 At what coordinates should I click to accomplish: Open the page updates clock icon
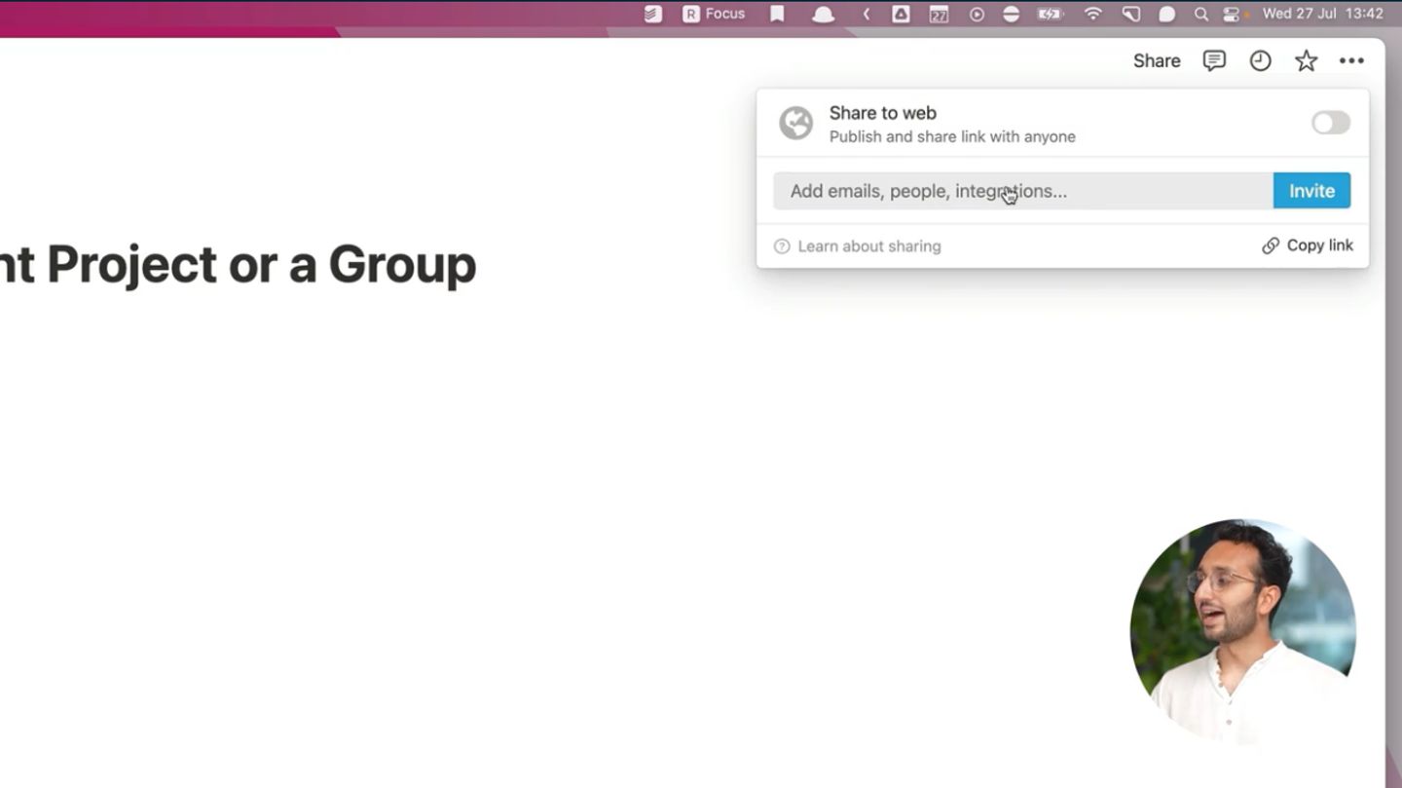[x=1260, y=60]
